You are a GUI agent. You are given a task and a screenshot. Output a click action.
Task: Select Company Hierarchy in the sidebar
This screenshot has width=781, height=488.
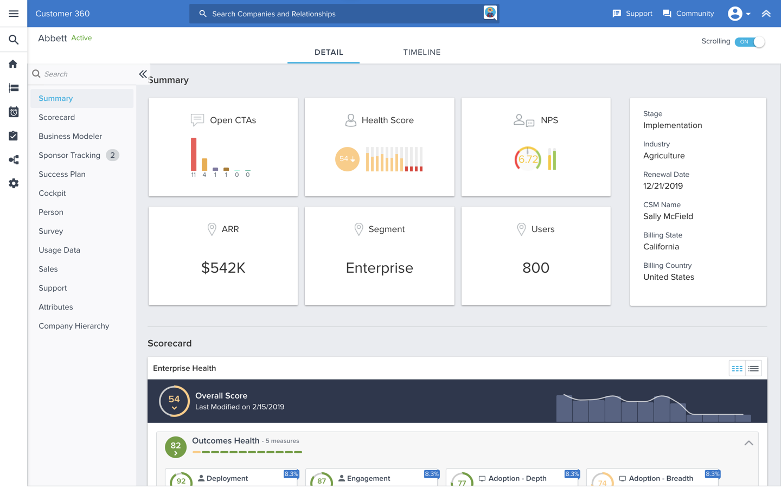[74, 326]
